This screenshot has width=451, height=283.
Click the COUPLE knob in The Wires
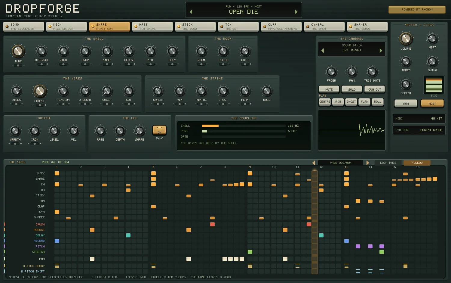coord(40,91)
